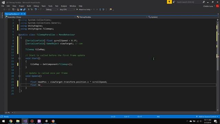The height and width of the screenshot is (124, 220).
Task: Open the Build menu
Action: pyautogui.click(x=29, y=6)
